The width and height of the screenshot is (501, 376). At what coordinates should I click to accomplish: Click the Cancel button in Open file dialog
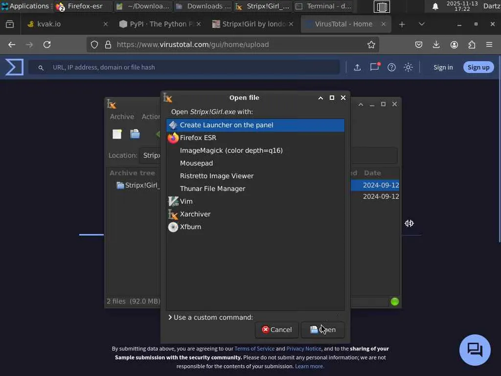click(x=277, y=329)
